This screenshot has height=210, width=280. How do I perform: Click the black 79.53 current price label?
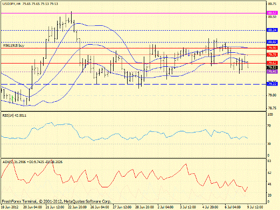(272, 68)
